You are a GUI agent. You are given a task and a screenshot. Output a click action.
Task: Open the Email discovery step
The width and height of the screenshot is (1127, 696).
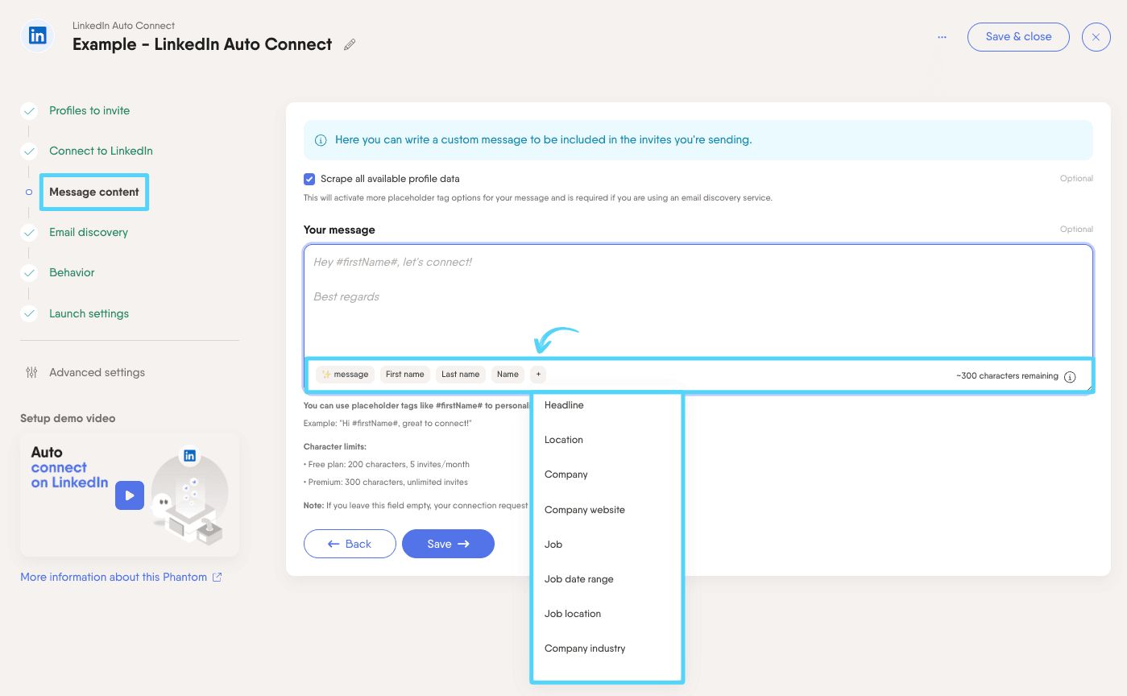point(88,232)
